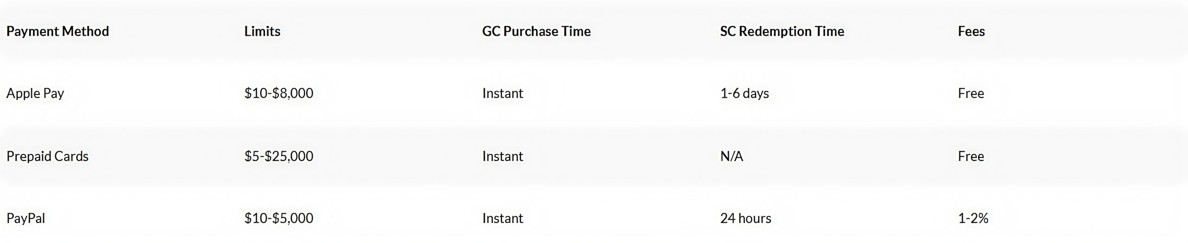This screenshot has width=1188, height=243.
Task: Select the PayPal row label
Action: (x=26, y=218)
